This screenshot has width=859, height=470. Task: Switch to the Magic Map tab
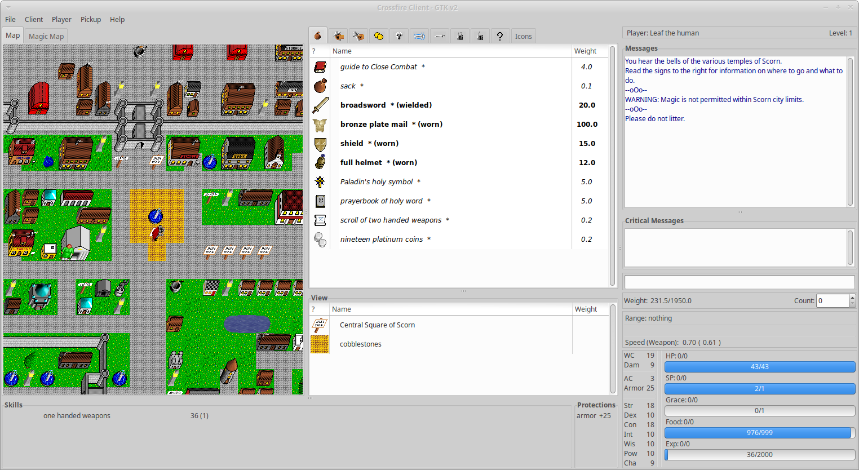pyautogui.click(x=46, y=36)
